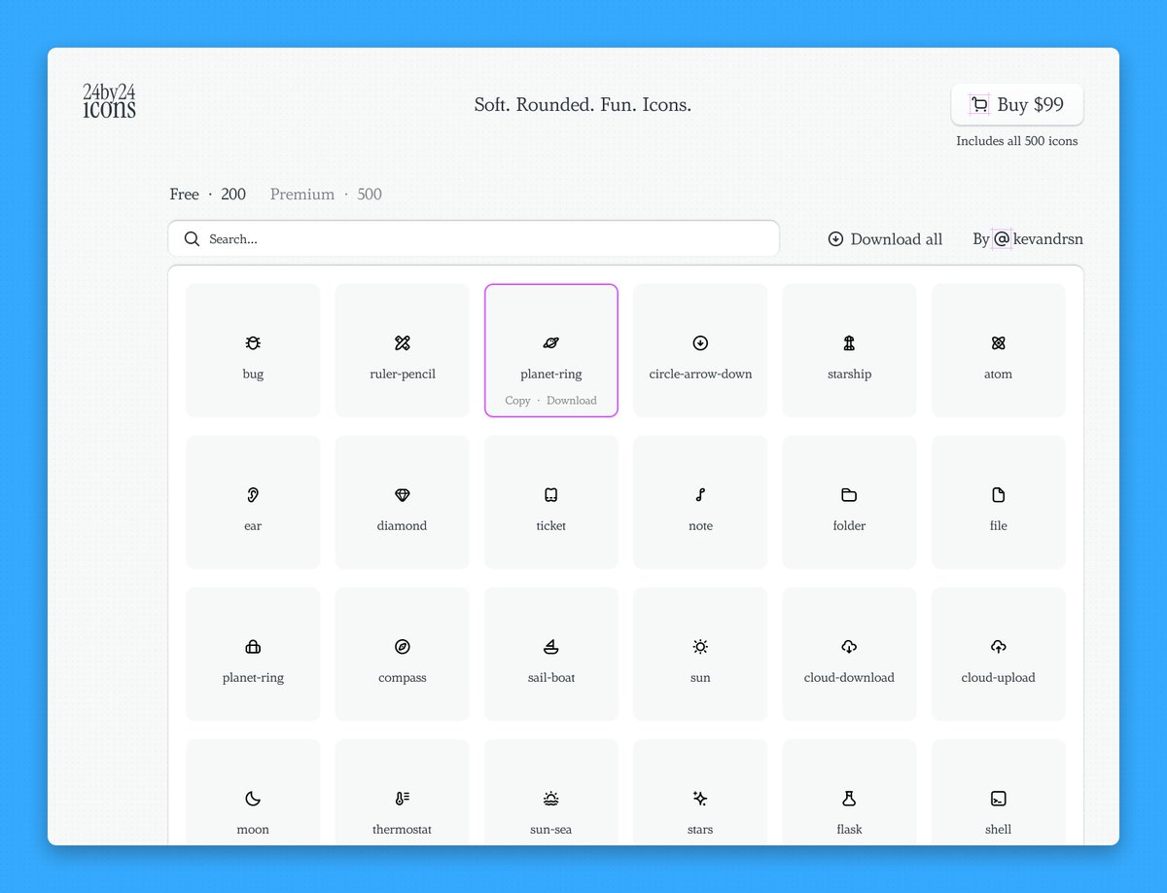
Task: Select the atom icon
Action: coord(999,342)
